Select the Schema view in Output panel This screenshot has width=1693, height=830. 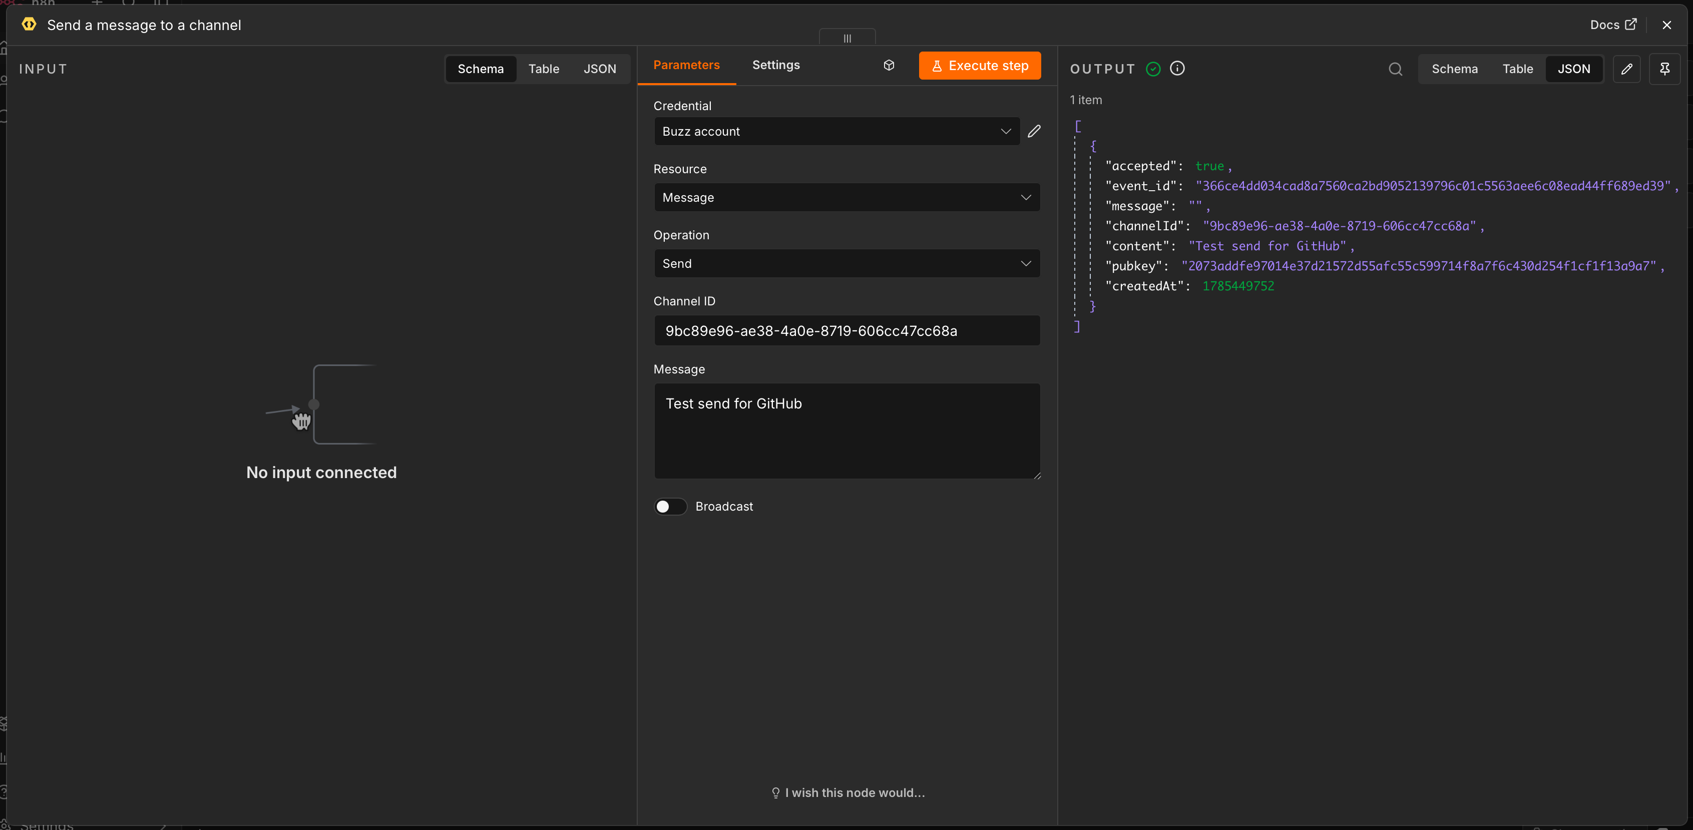coord(1454,69)
